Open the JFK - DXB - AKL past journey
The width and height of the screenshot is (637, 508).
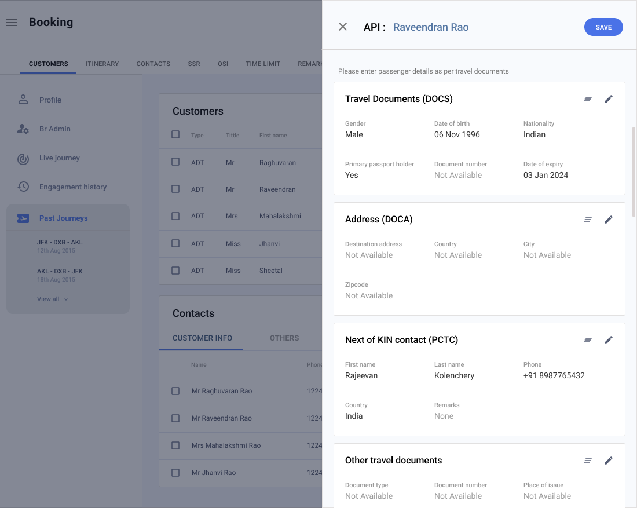[60, 246]
